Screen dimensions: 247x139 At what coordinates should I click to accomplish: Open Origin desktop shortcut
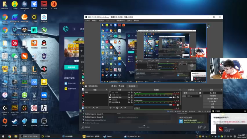pyautogui.click(x=5, y=122)
